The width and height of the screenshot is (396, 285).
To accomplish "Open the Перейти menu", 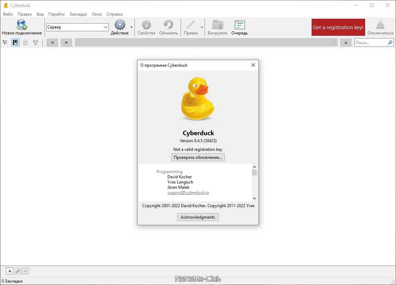I will 56,14.
